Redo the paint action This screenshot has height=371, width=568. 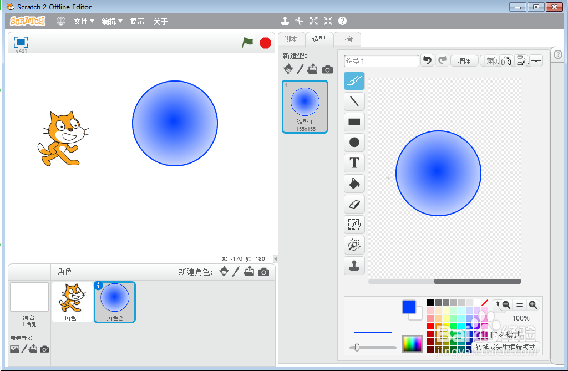point(442,60)
